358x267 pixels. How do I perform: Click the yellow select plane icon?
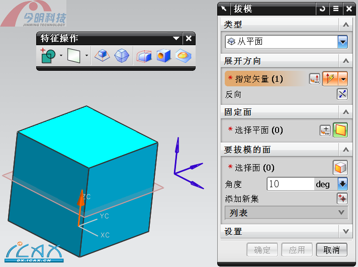click(x=340, y=130)
